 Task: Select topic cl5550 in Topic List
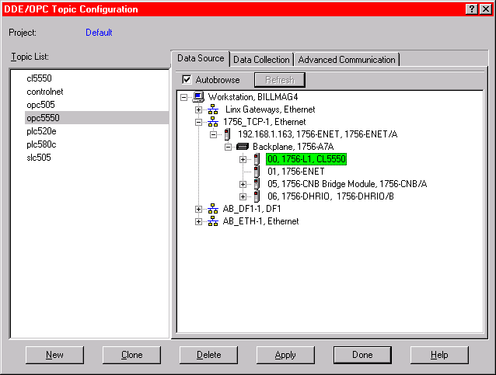click(x=39, y=78)
